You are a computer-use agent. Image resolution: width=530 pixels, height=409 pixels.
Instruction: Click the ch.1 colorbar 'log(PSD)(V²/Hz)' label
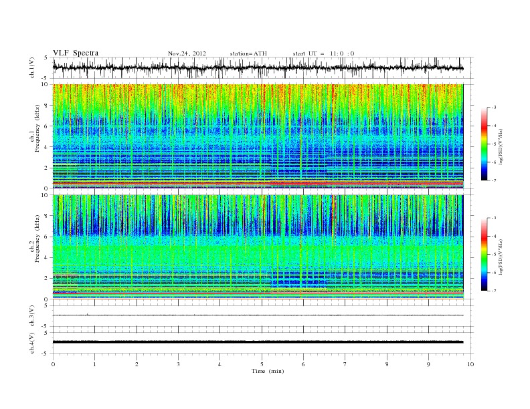point(501,146)
